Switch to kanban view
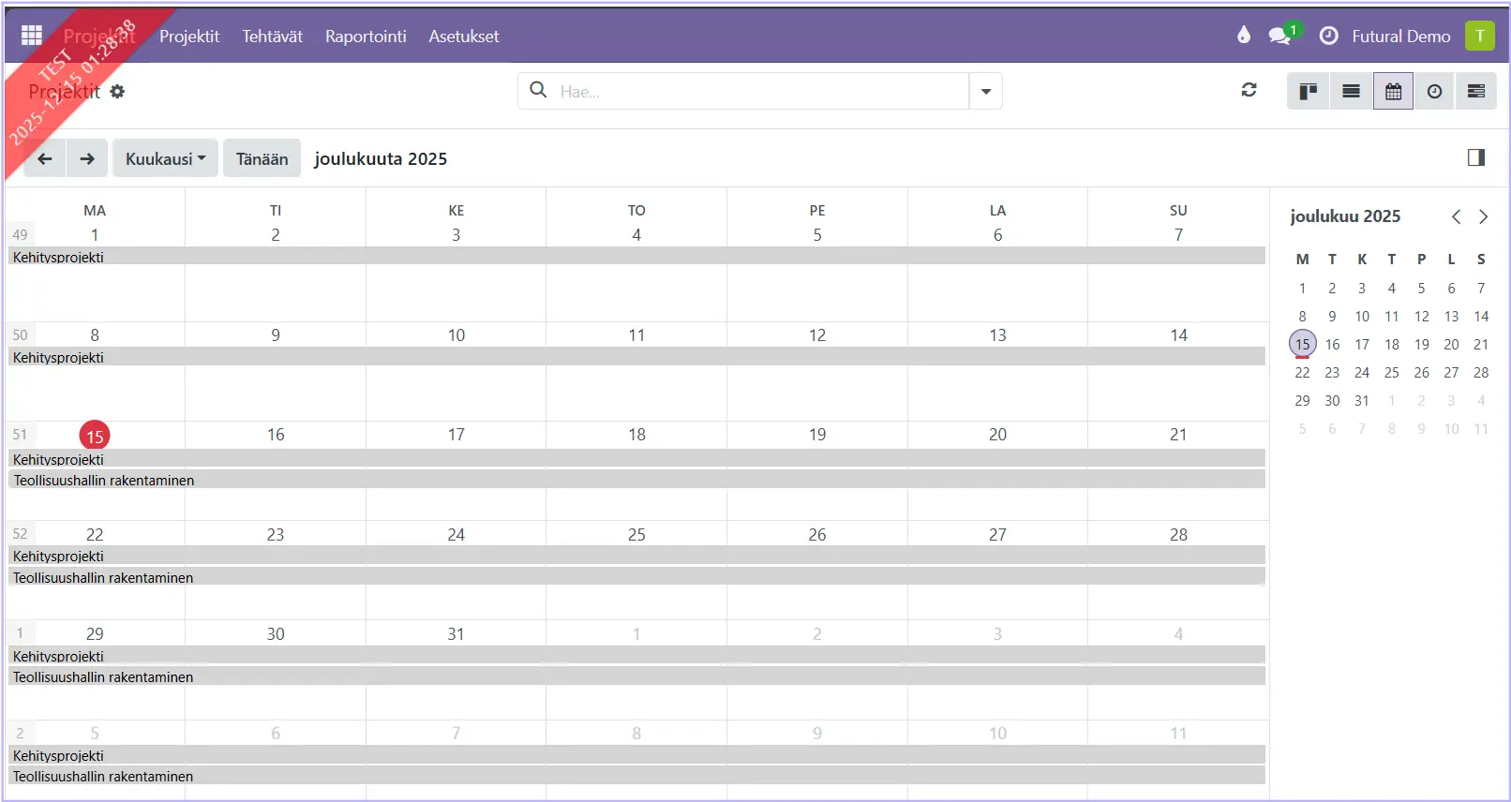 pos(1308,91)
